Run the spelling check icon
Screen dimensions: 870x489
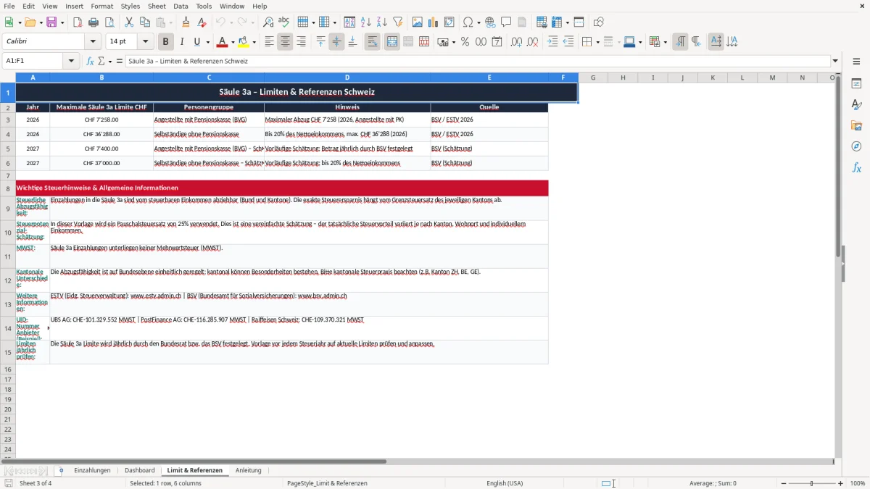[283, 22]
